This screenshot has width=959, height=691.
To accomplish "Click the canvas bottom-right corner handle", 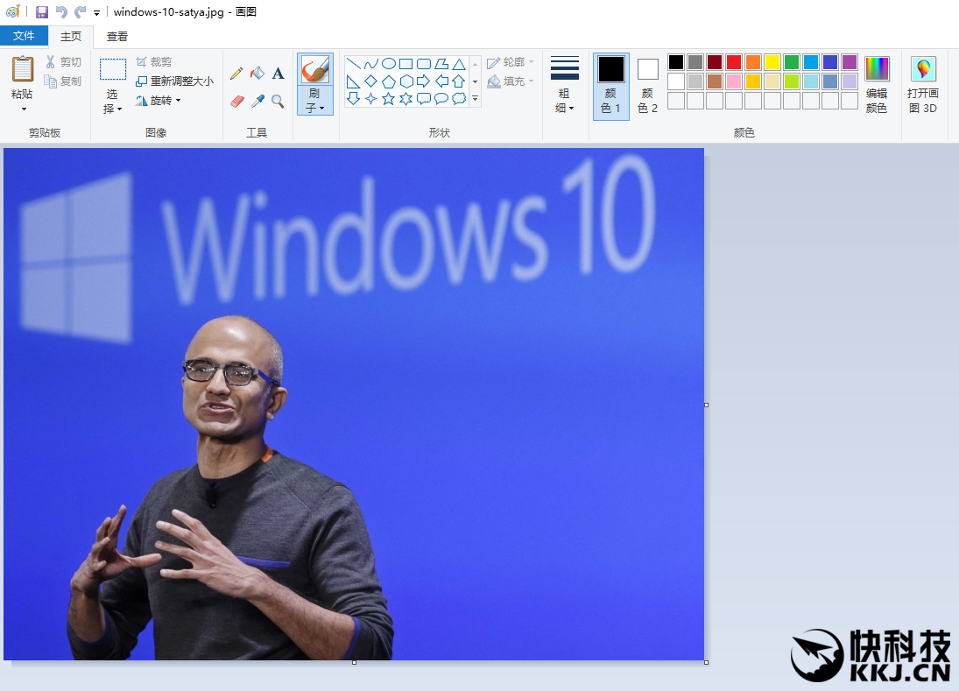I will pos(707,662).
